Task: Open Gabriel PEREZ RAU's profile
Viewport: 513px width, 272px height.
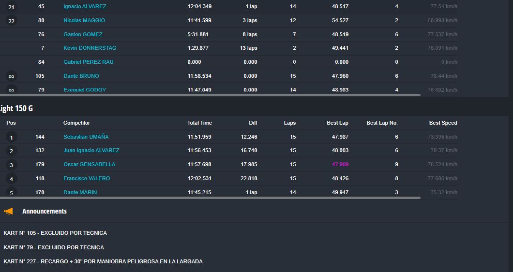Action: click(x=88, y=62)
